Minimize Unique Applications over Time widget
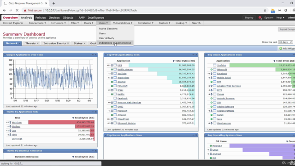295x166 pixels. (93, 55)
